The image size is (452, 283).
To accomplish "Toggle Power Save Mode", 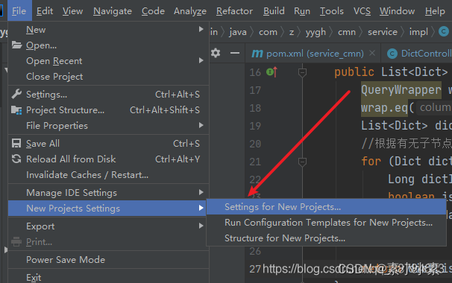I will coord(108,259).
